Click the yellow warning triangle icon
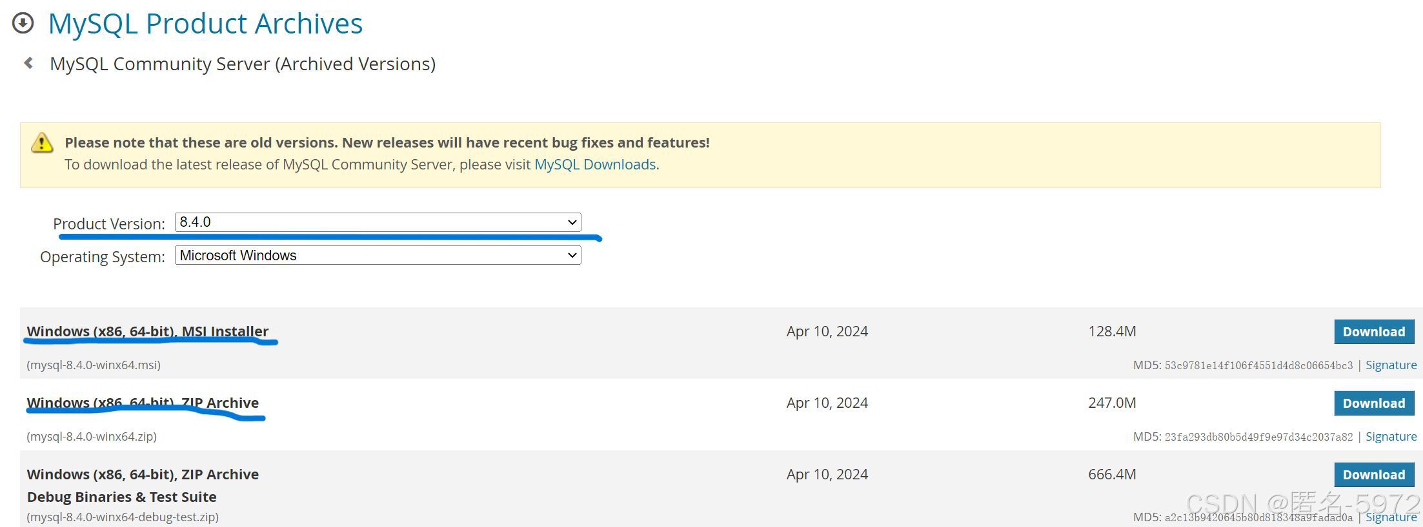1423x527 pixels. pos(42,143)
